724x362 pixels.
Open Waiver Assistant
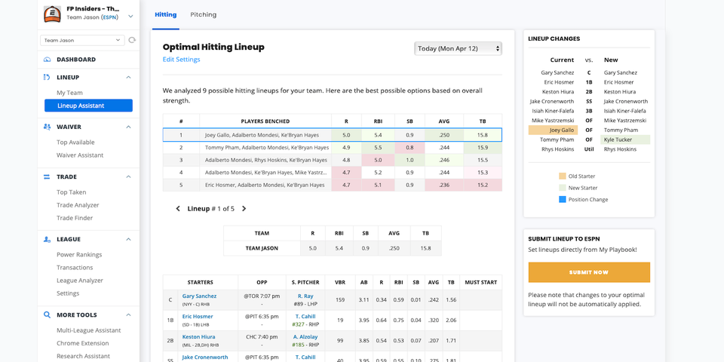tap(80, 155)
